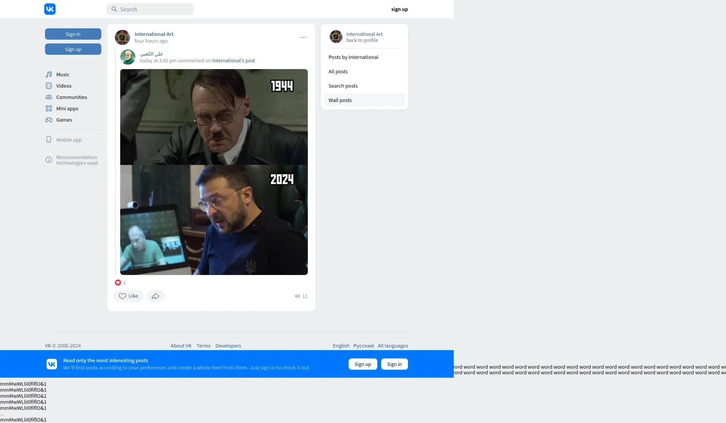Click the search magnifier icon
The width and height of the screenshot is (726, 423).
pos(114,9)
